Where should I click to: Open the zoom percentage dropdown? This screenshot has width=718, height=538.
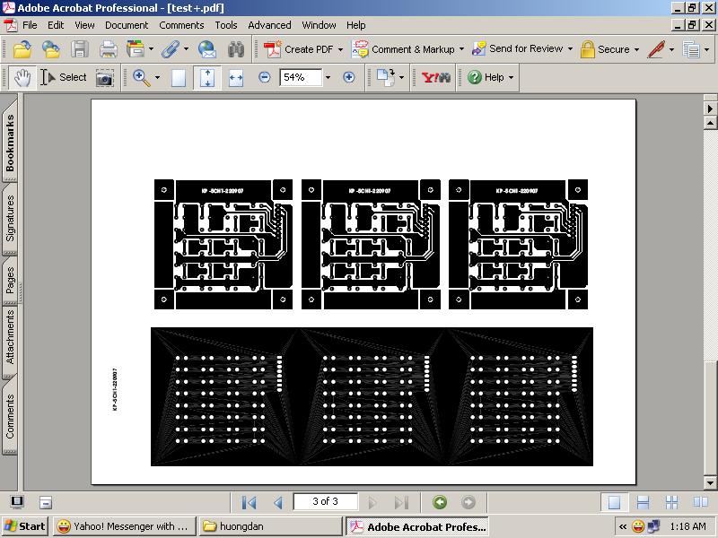pos(328,77)
